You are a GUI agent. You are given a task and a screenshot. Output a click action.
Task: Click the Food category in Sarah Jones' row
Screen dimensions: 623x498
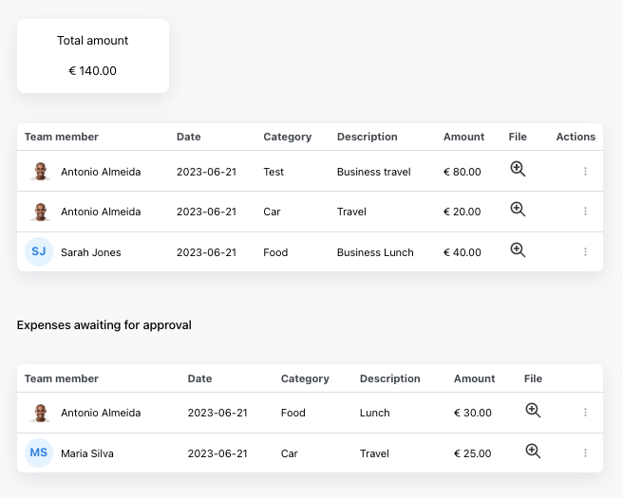click(275, 252)
